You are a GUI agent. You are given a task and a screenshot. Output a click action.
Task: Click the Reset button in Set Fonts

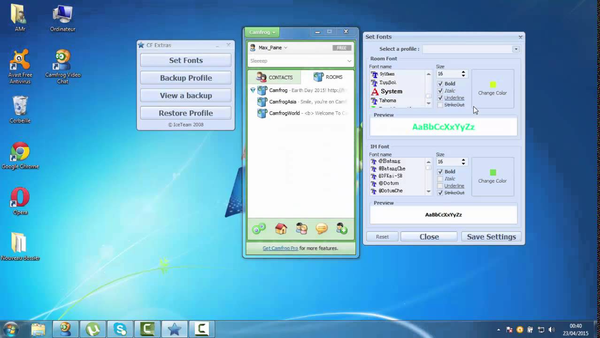point(382,237)
